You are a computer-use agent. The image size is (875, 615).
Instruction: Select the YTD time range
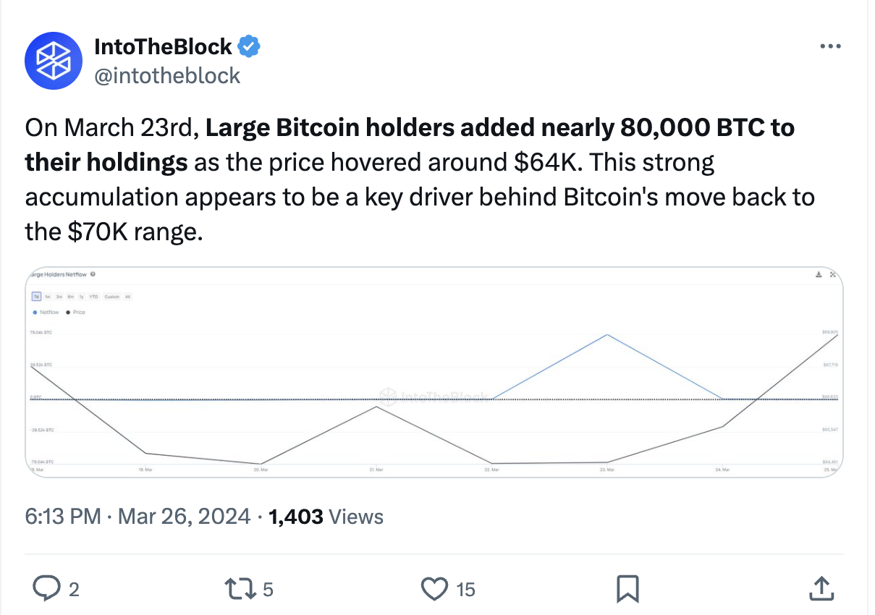point(93,297)
